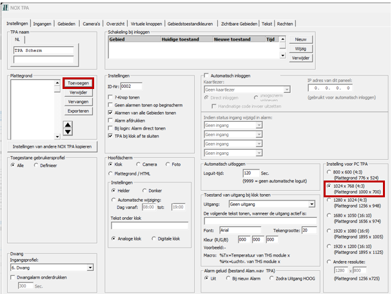Click the NOX TPA window icon
This screenshot has width=392, height=294.
pyautogui.click(x=6, y=8)
